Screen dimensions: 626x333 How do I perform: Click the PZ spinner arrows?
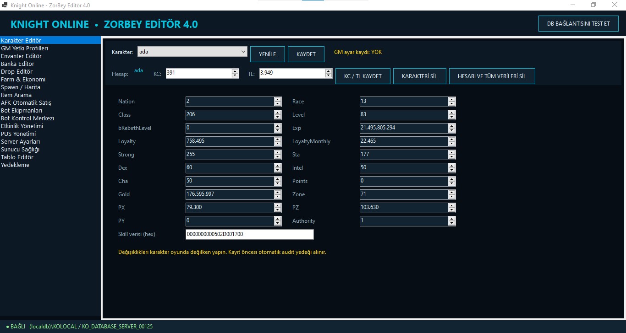(x=452, y=208)
